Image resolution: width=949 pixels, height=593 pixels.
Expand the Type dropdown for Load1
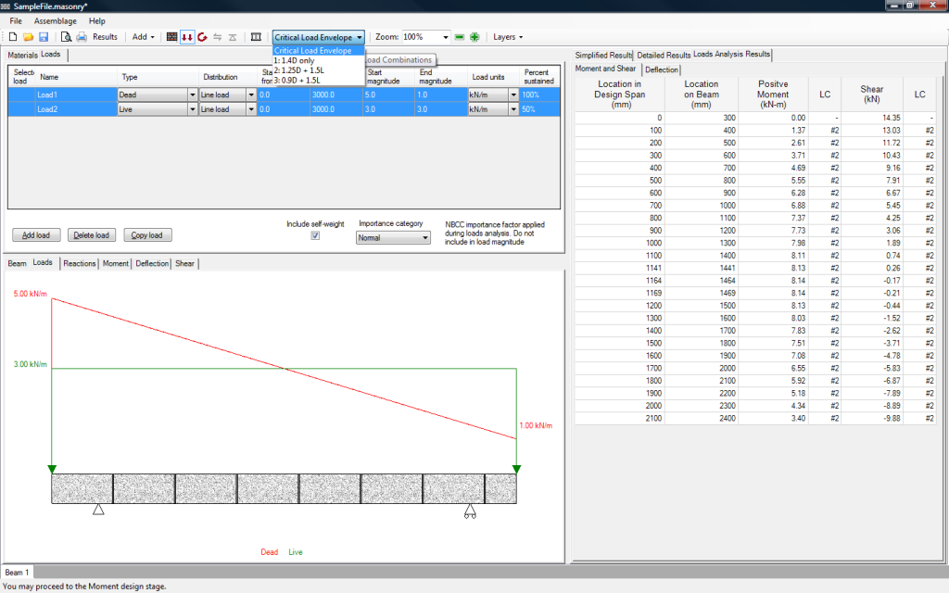click(193, 95)
